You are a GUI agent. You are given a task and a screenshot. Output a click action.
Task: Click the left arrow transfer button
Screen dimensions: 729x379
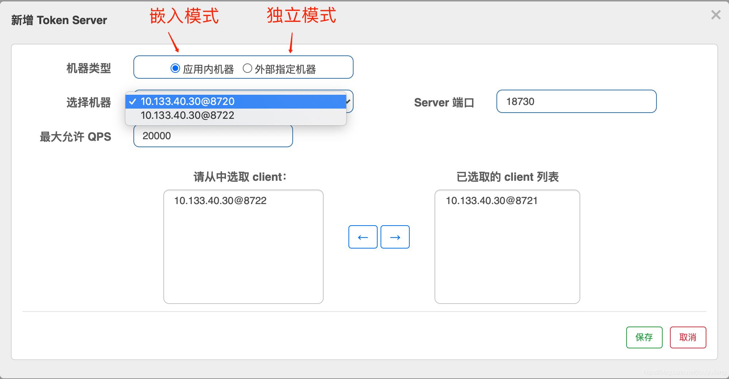(363, 237)
